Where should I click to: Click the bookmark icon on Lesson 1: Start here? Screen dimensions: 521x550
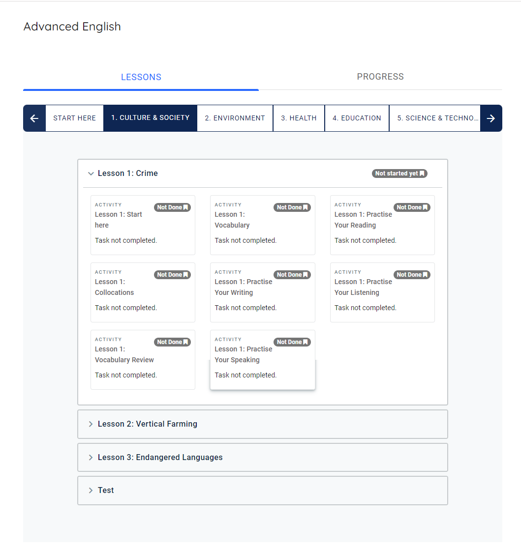(x=185, y=207)
